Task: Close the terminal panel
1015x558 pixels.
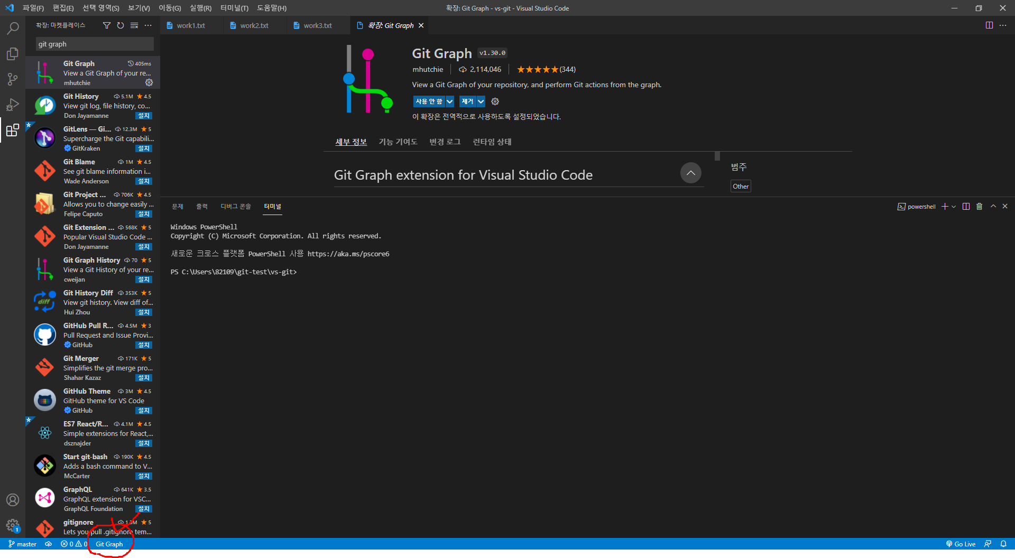Action: (x=1005, y=207)
